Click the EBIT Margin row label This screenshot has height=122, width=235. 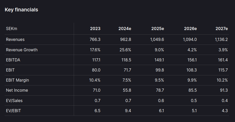click(x=17, y=80)
